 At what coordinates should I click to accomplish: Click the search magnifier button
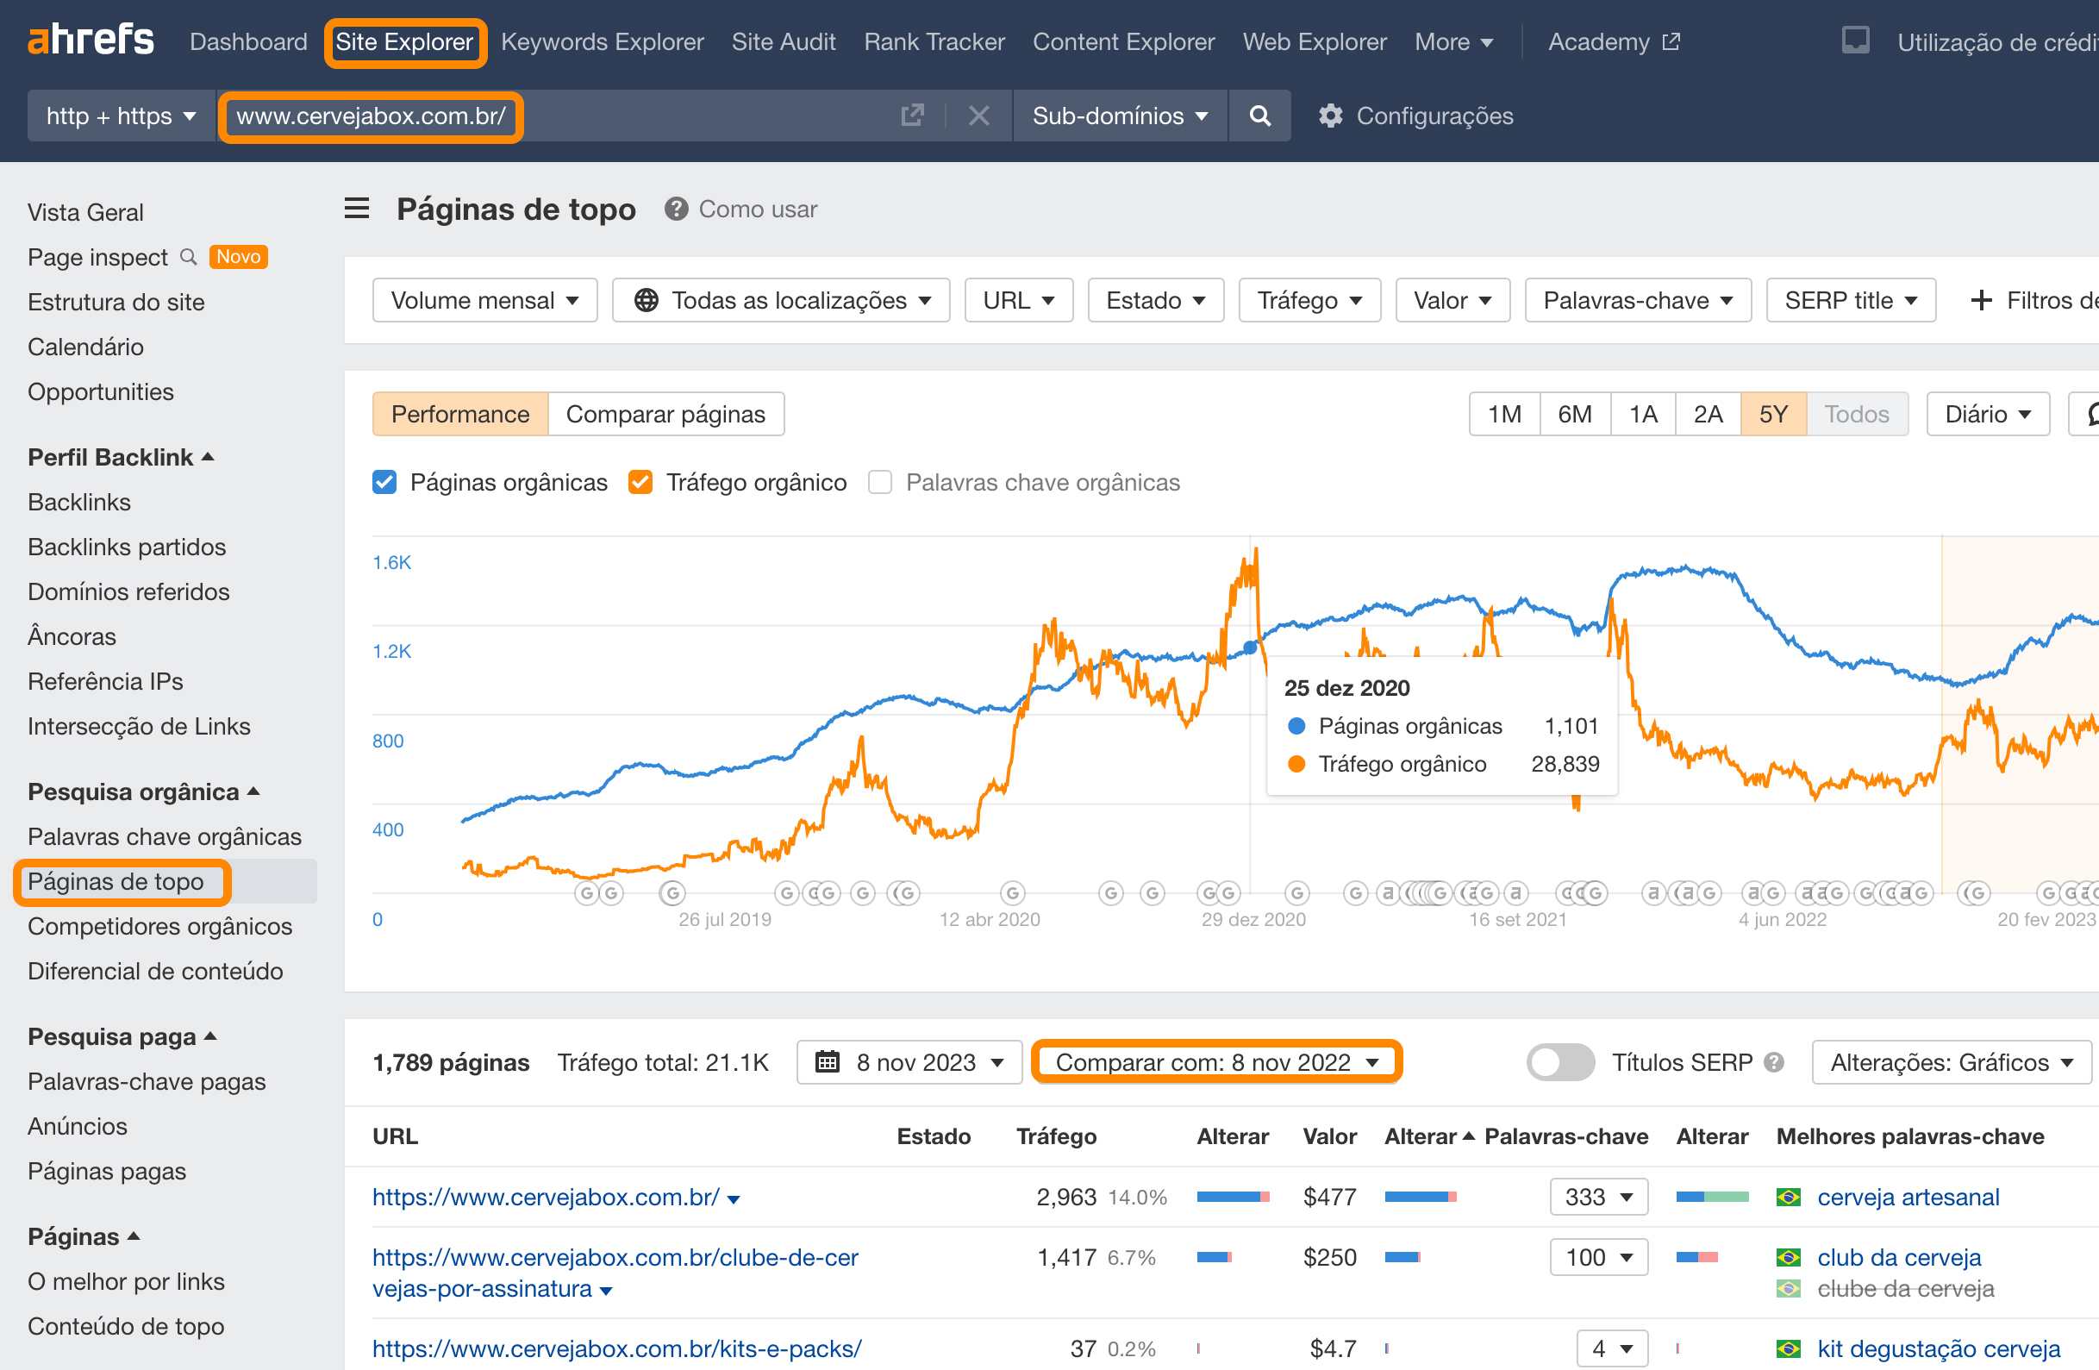click(1259, 116)
